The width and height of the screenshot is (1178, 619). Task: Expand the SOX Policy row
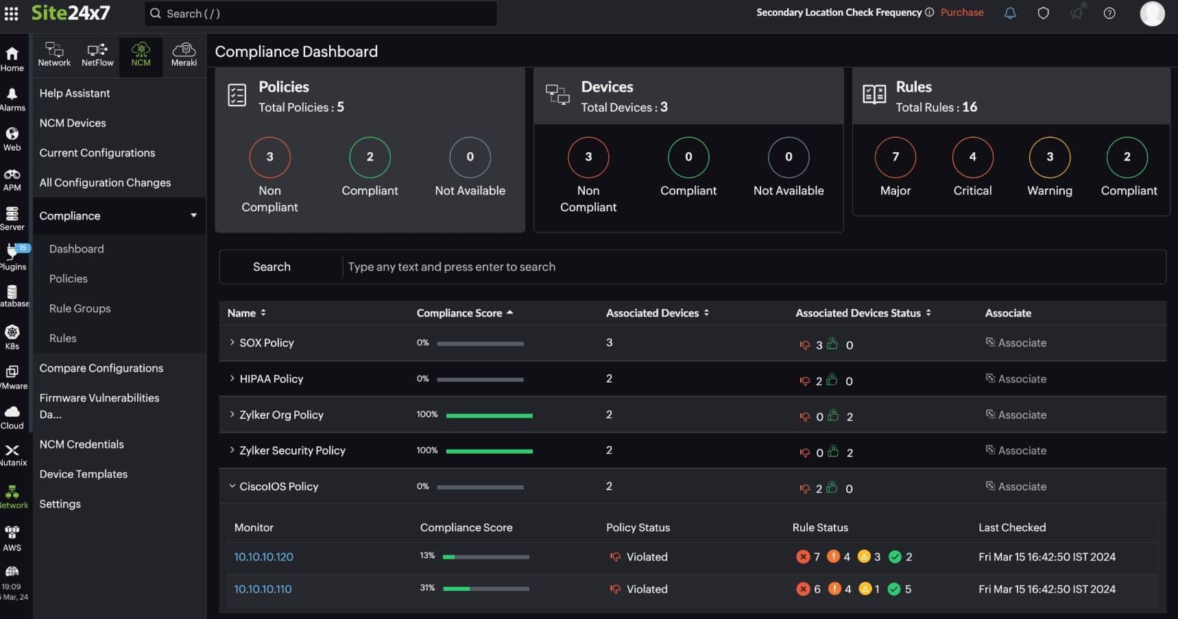231,342
